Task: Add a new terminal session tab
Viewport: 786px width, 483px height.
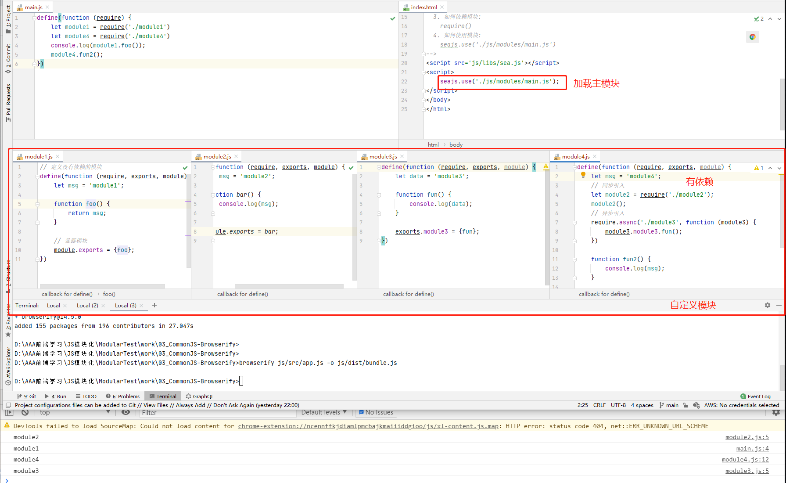Action: coord(154,305)
